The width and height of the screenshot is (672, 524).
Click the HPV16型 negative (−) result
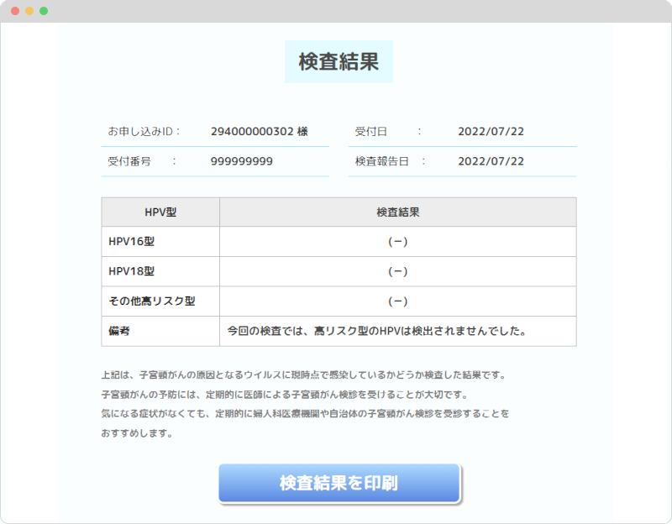pos(397,241)
